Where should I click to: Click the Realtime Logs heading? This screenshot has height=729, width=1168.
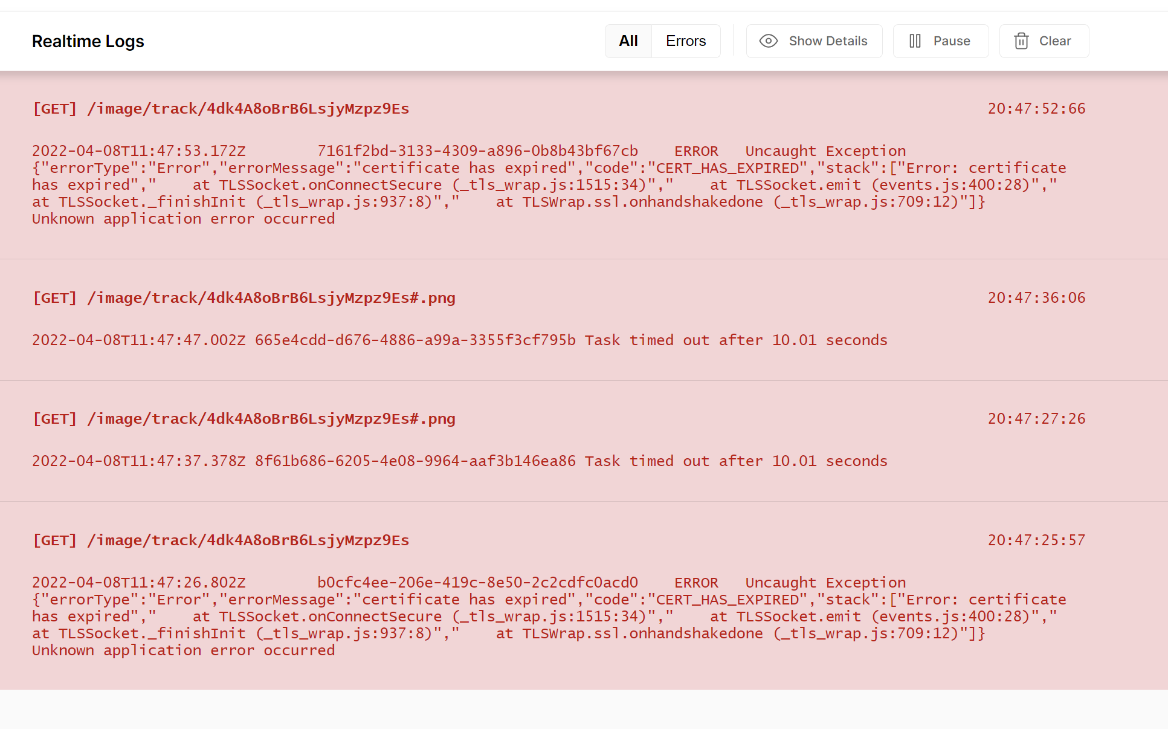click(88, 40)
